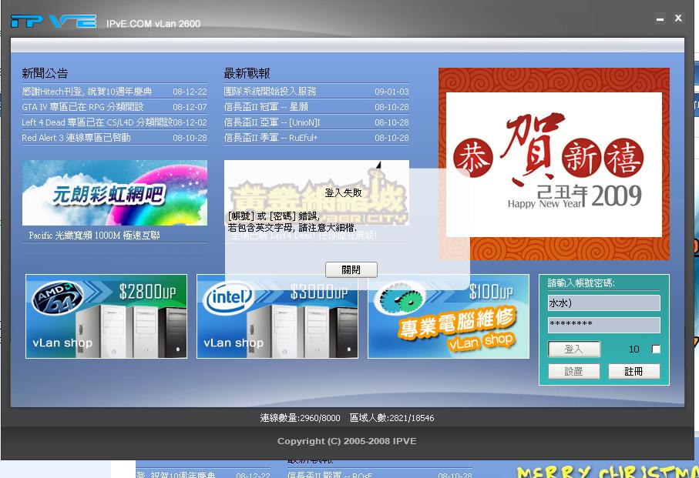Click the 08-12-22 date of first news
Image resolution: width=699 pixels, height=478 pixels.
190,92
